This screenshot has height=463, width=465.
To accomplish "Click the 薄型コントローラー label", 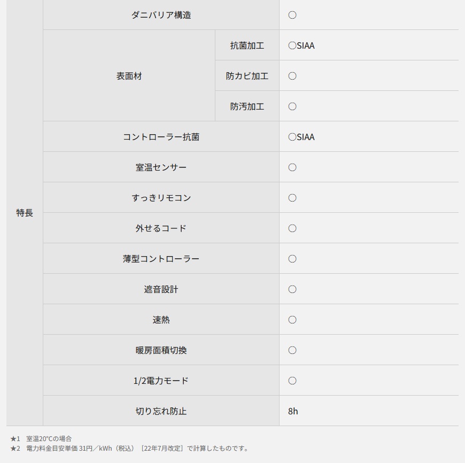I will coord(161,259).
